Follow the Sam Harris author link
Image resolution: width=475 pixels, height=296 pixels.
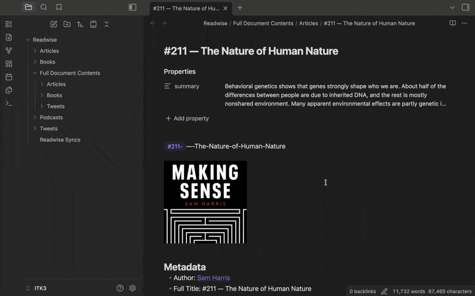pyautogui.click(x=213, y=278)
